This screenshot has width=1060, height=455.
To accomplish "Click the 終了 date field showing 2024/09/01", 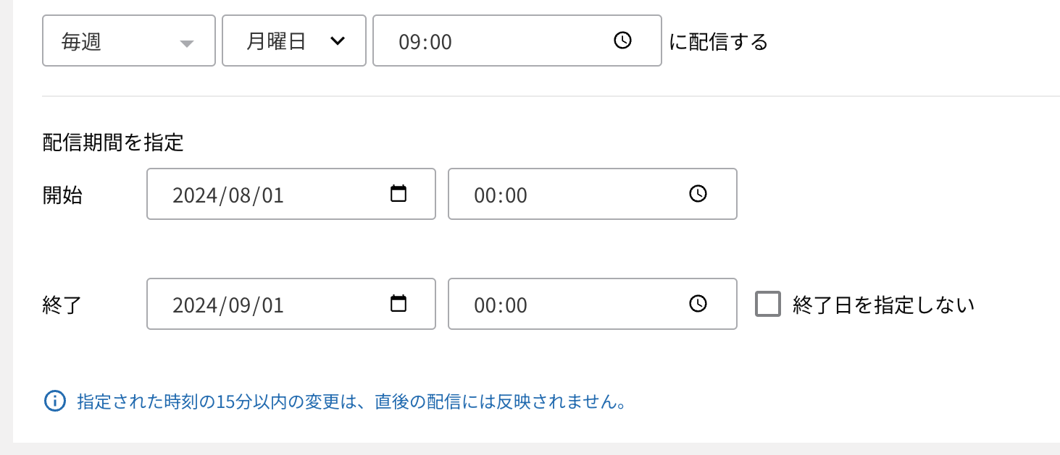I will click(268, 305).
